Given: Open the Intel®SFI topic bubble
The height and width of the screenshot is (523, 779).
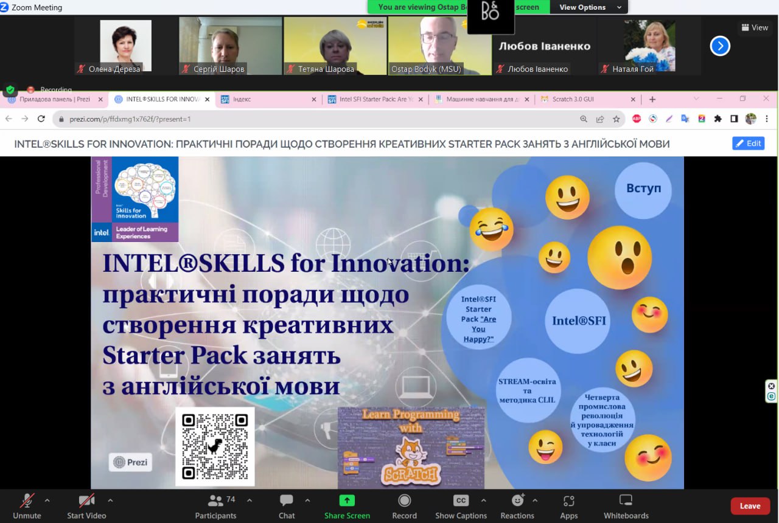Looking at the screenshot, I should click(579, 320).
